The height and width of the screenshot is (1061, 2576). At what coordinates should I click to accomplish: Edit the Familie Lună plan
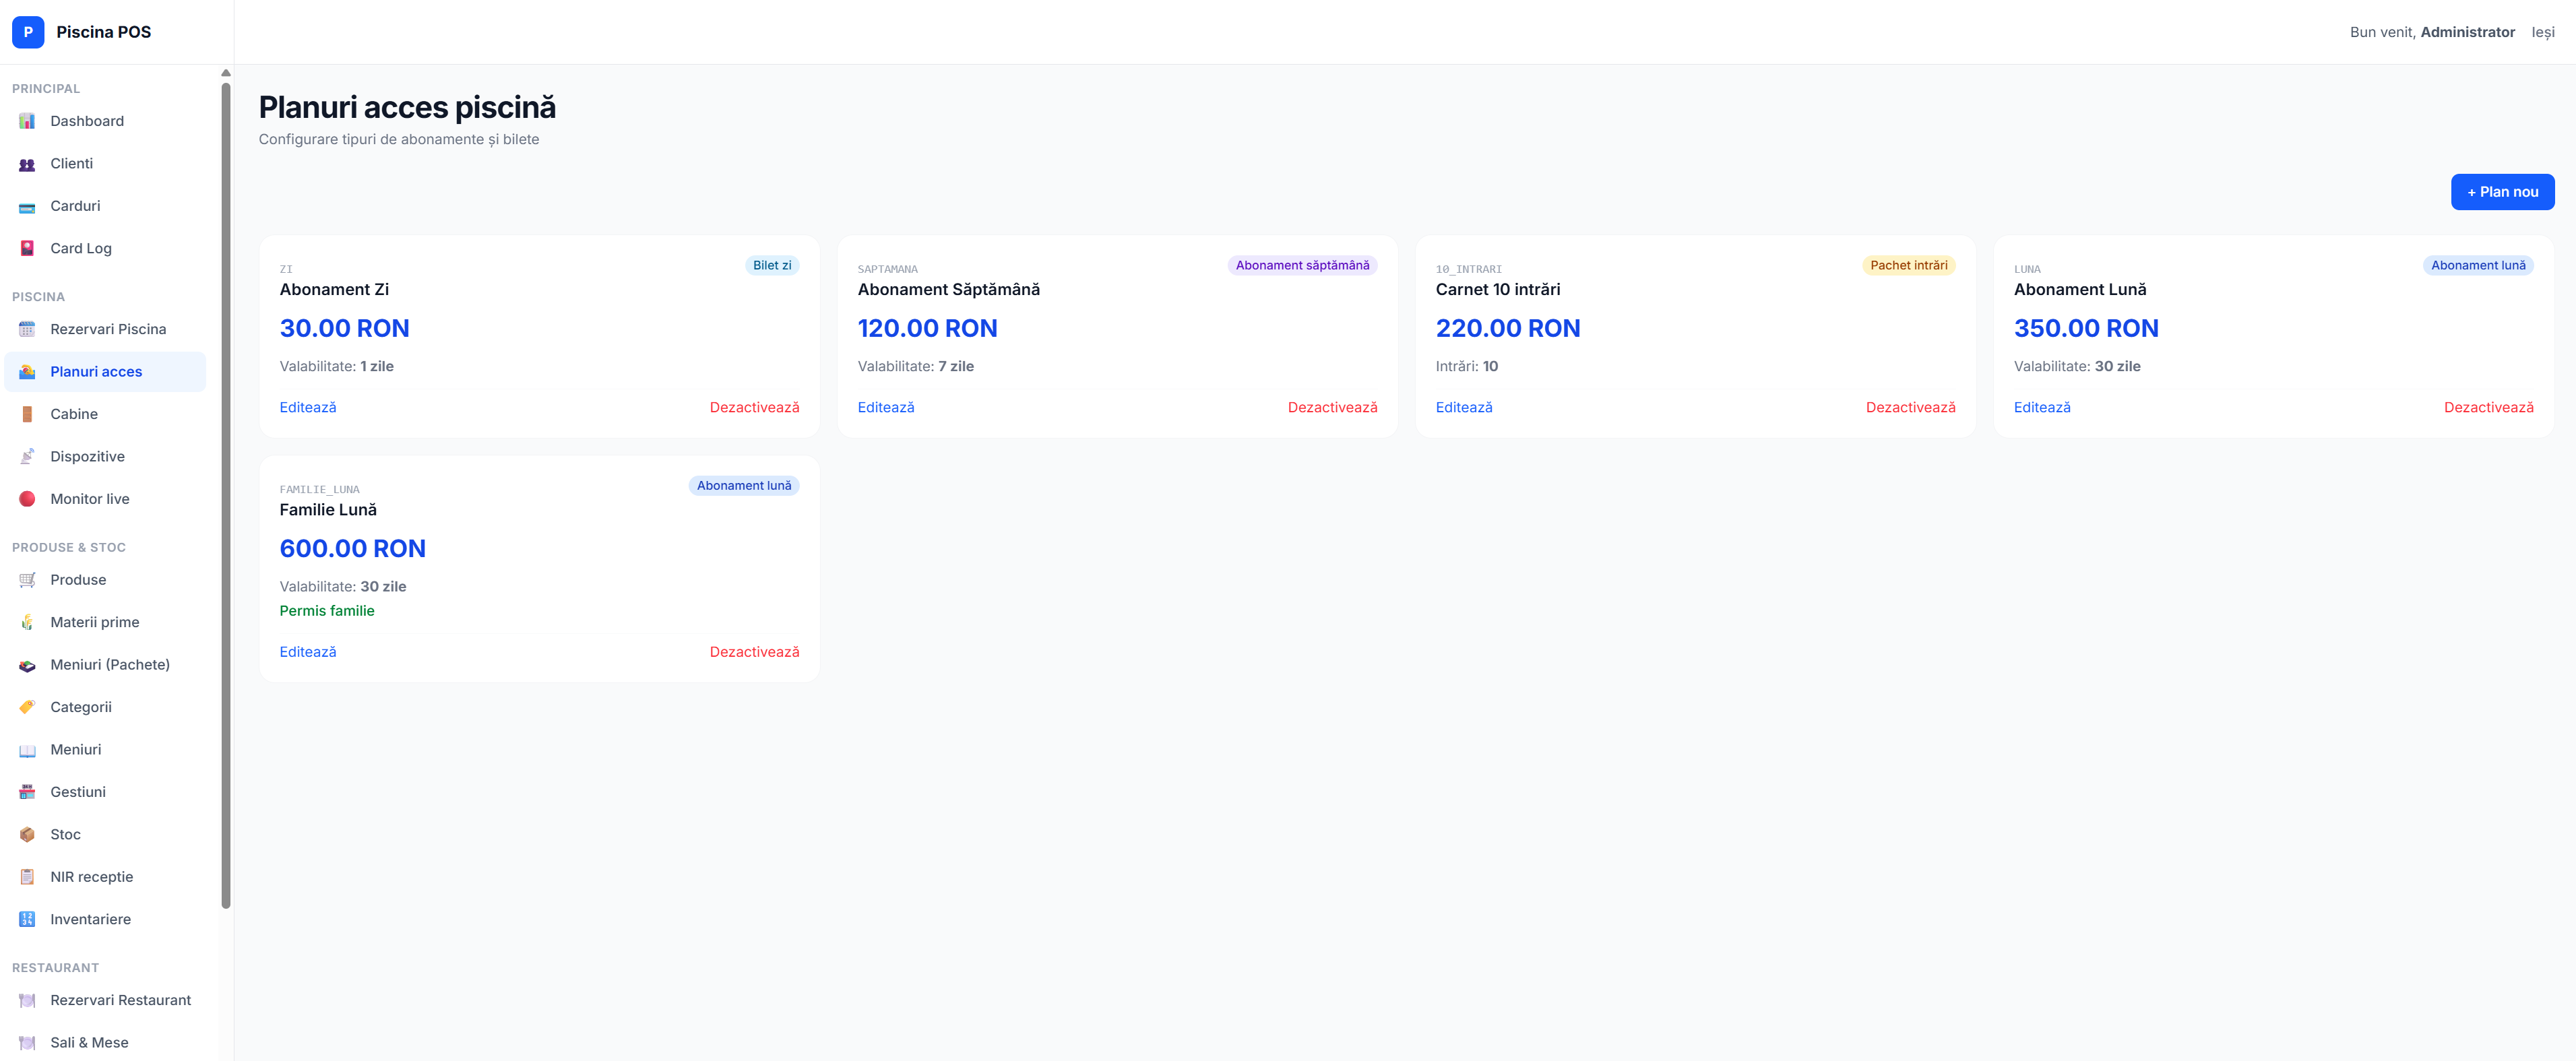[308, 652]
